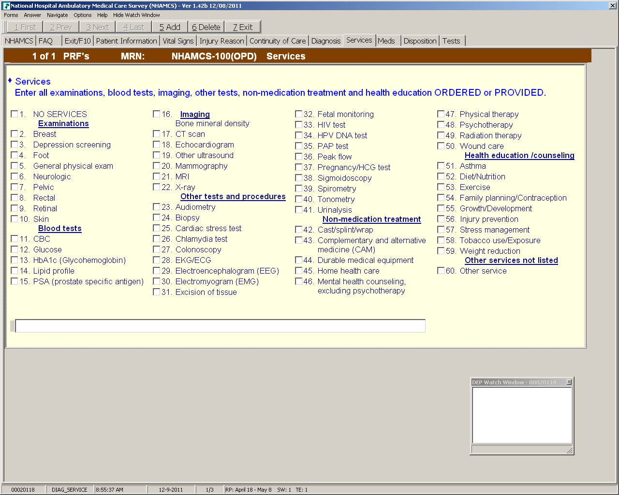This screenshot has width=619, height=495.
Task: Check the HIV test checkbox
Action: (x=299, y=125)
